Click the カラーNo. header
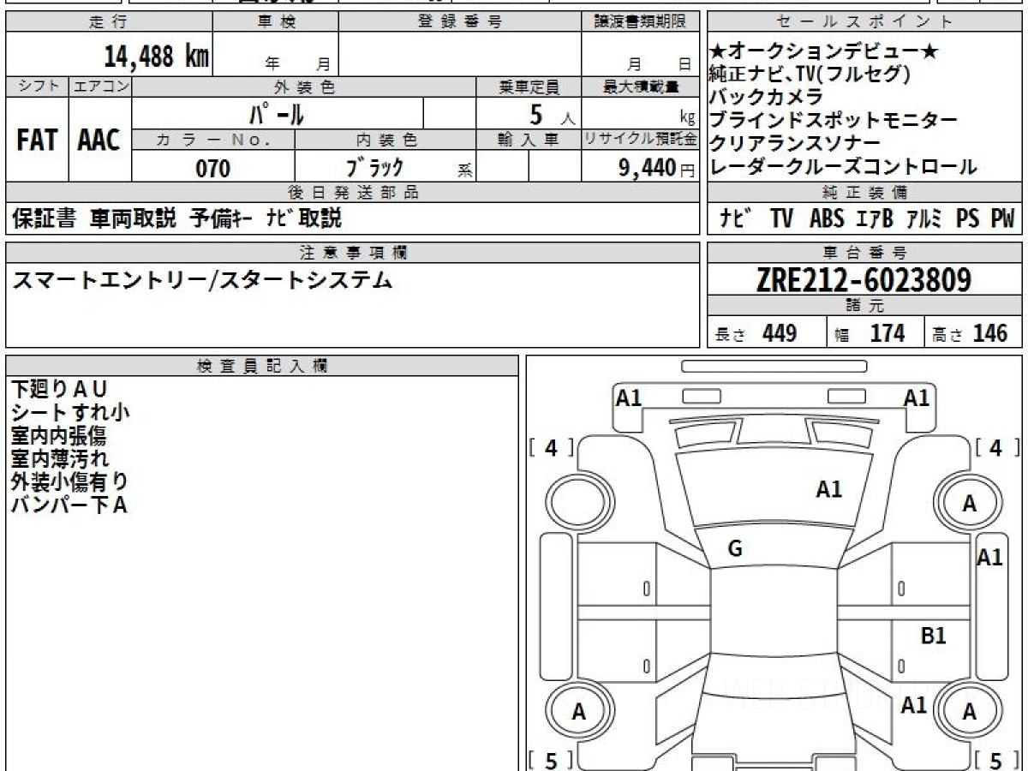 click(213, 140)
